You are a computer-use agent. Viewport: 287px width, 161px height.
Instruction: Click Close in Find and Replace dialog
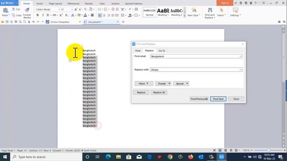[x=236, y=99]
